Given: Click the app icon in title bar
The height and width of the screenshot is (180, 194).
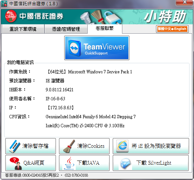Looking at the screenshot, I should pos(4,4).
